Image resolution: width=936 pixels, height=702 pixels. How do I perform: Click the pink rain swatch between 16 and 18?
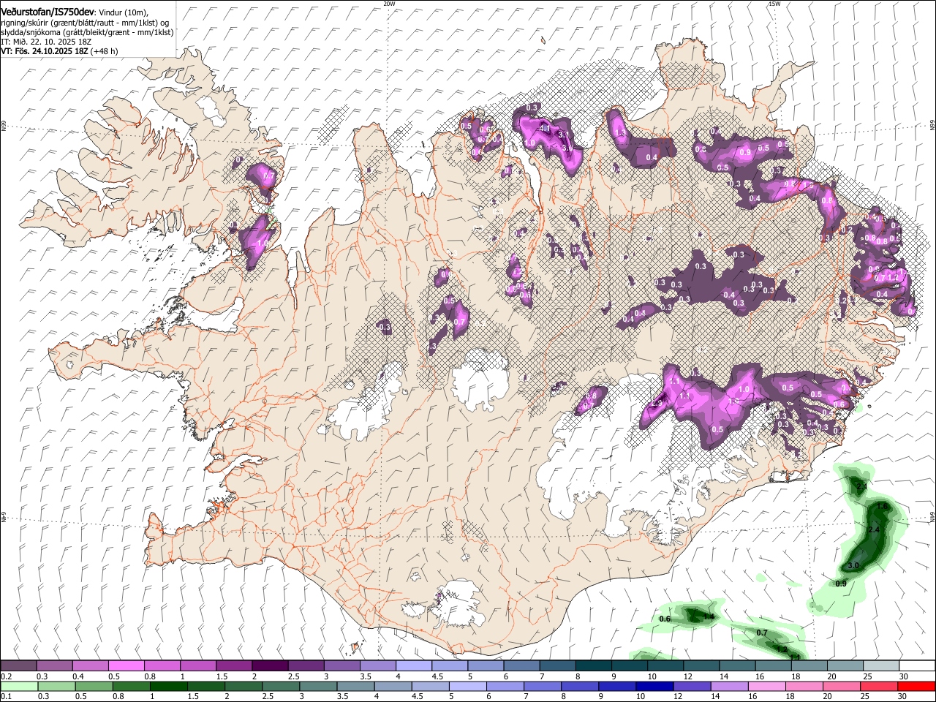766,686
